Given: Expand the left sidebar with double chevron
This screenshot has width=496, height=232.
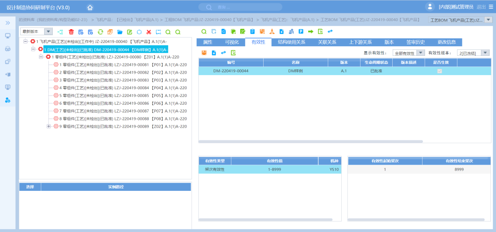Looking at the screenshot, I should pos(8,22).
